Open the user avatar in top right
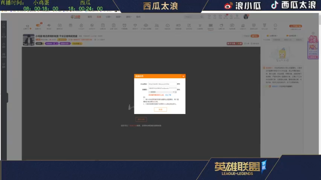321x180 pixels. click(246, 17)
